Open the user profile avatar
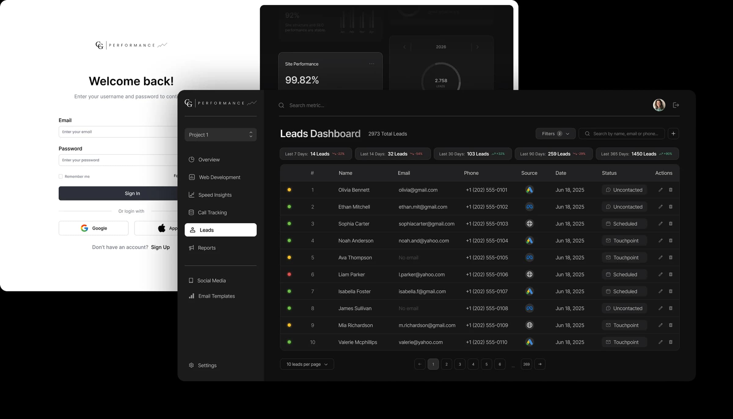This screenshot has width=733, height=419. pyautogui.click(x=659, y=105)
